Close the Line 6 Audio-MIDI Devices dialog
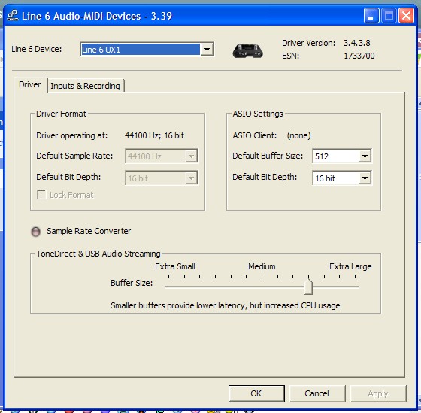 tap(406, 15)
